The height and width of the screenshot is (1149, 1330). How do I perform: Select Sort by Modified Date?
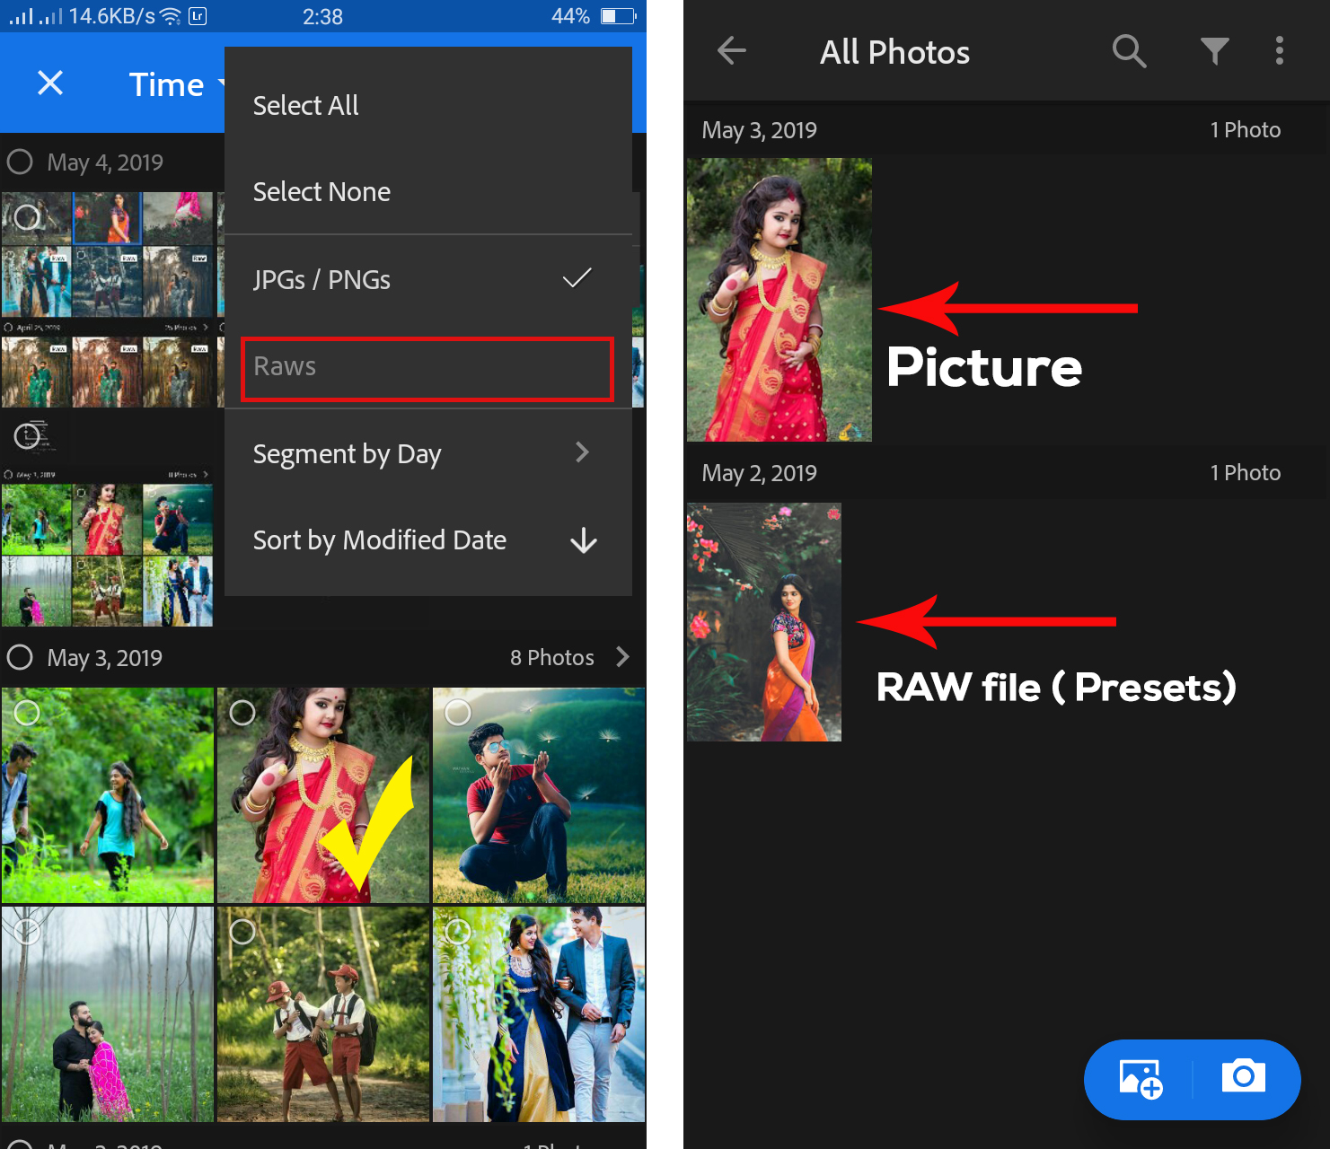(428, 539)
